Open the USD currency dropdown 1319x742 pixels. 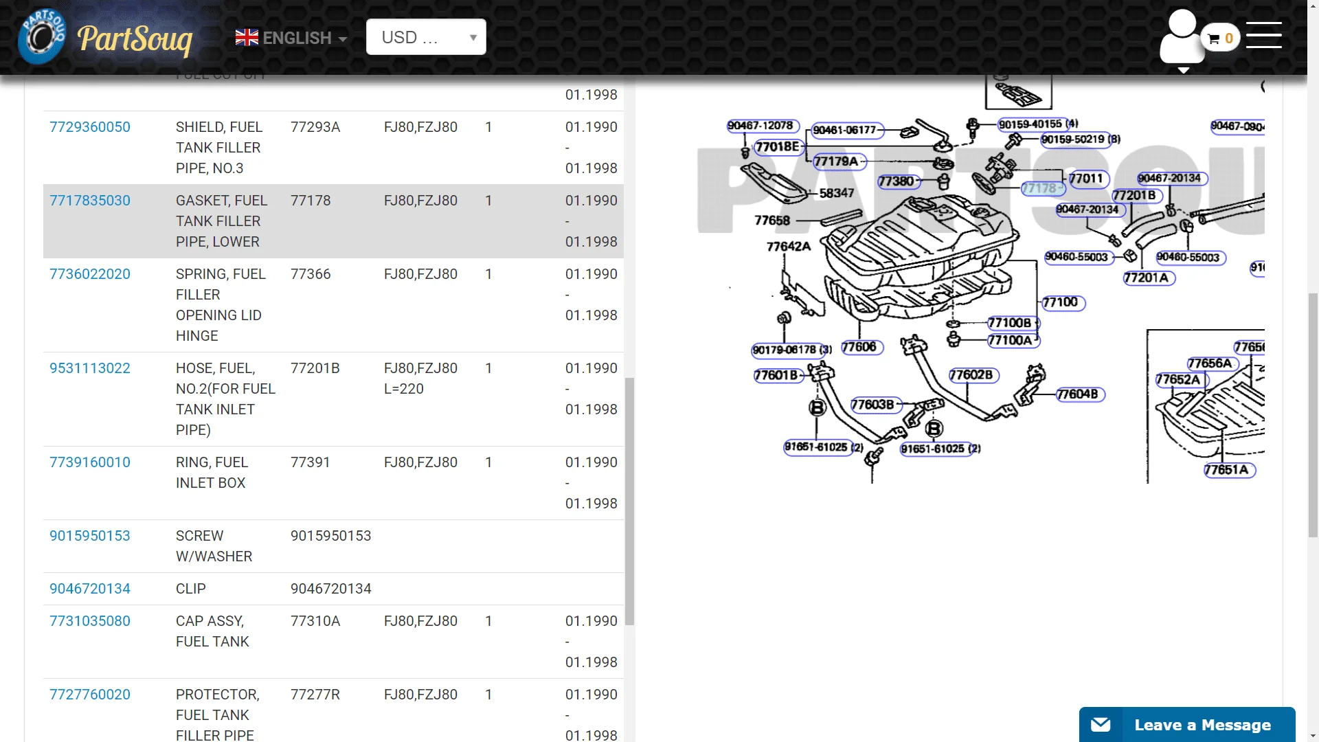coord(426,37)
